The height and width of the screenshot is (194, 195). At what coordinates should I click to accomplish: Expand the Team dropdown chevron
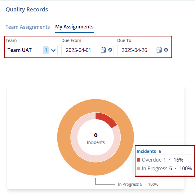54,50
